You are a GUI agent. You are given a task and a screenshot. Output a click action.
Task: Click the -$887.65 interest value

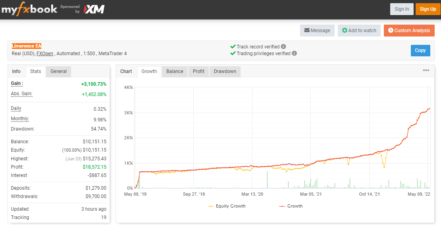pyautogui.click(x=97, y=175)
